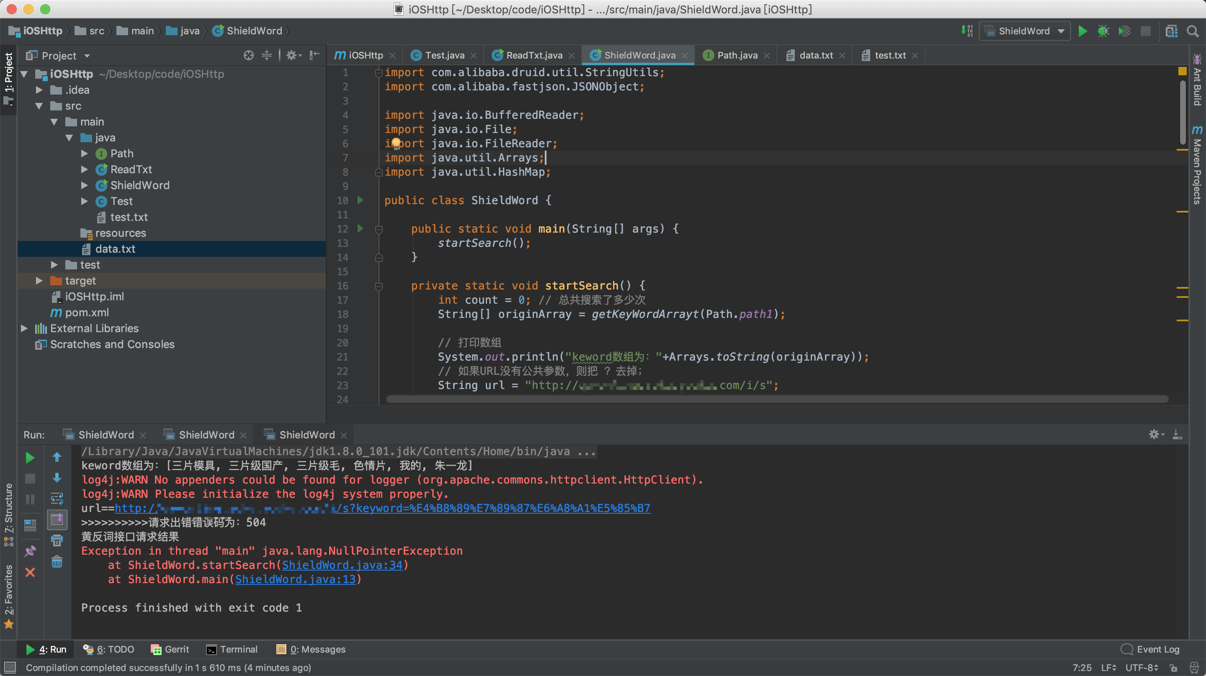This screenshot has width=1206, height=676.
Task: Toggle the Project tool window sidebar button
Action: click(8, 78)
